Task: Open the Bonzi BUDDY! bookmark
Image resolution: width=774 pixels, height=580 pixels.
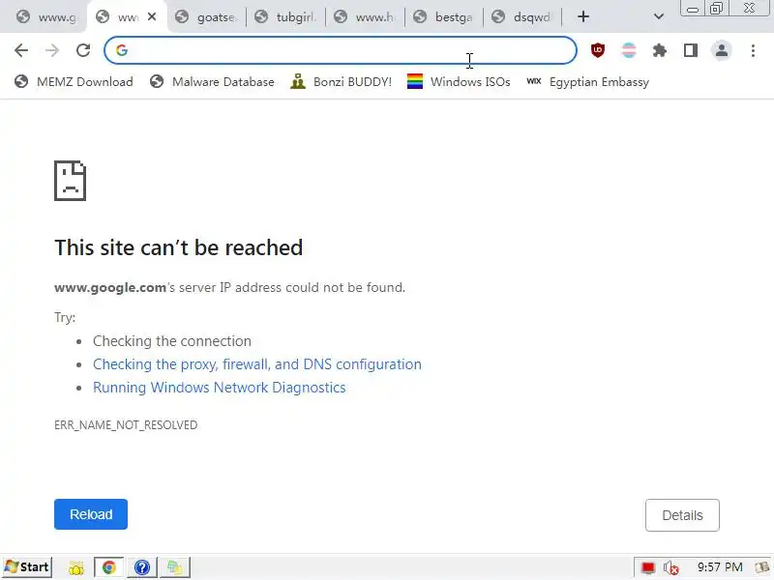Action: point(342,82)
